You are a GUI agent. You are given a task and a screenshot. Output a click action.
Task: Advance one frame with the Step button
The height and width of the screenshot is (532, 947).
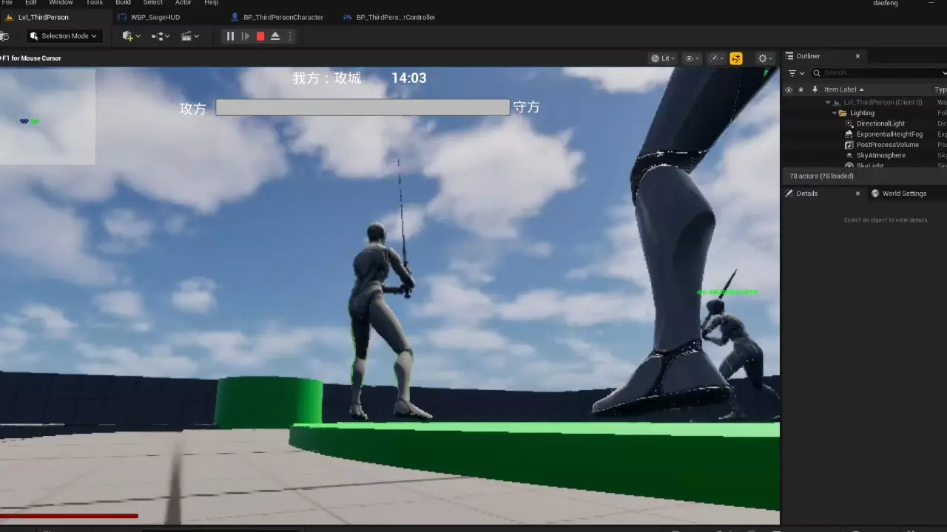click(246, 36)
